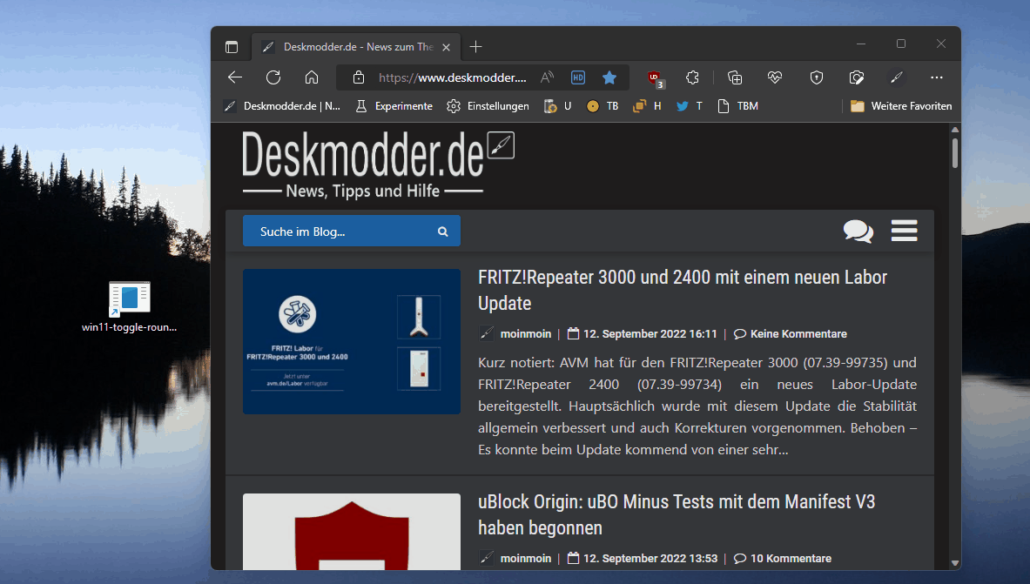Open the uBlock Origin extension

click(x=656, y=79)
